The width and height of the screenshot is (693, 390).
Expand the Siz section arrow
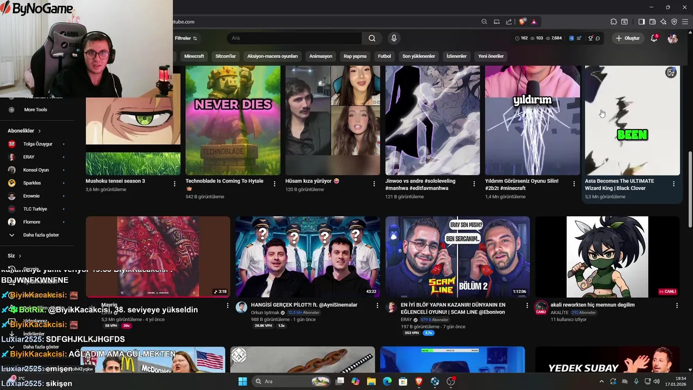pyautogui.click(x=20, y=256)
